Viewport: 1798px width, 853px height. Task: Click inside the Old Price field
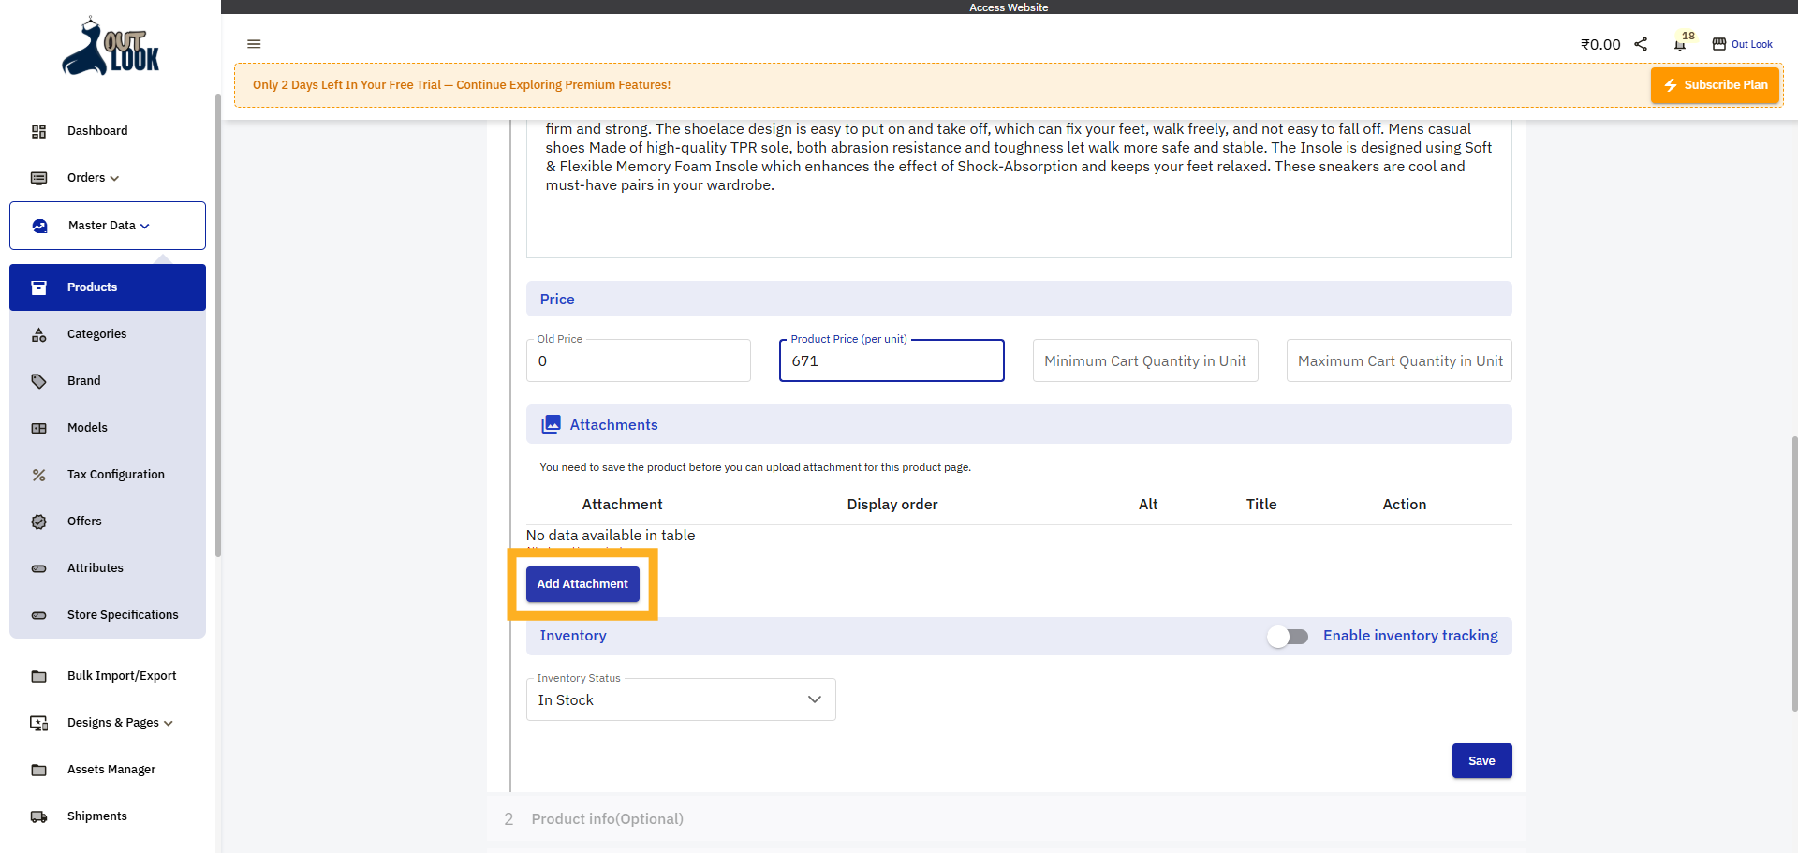point(638,360)
